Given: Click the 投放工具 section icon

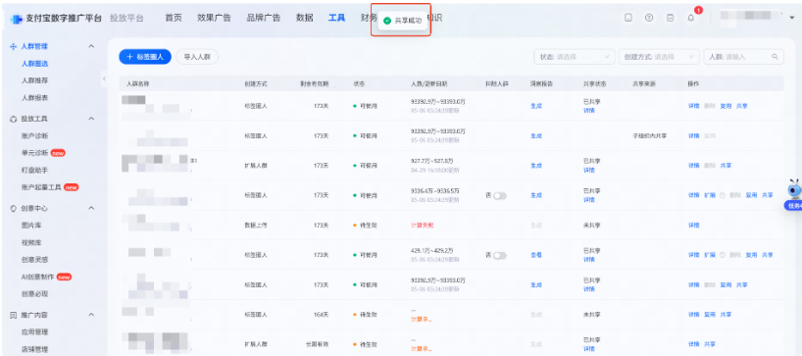Looking at the screenshot, I should (14, 119).
